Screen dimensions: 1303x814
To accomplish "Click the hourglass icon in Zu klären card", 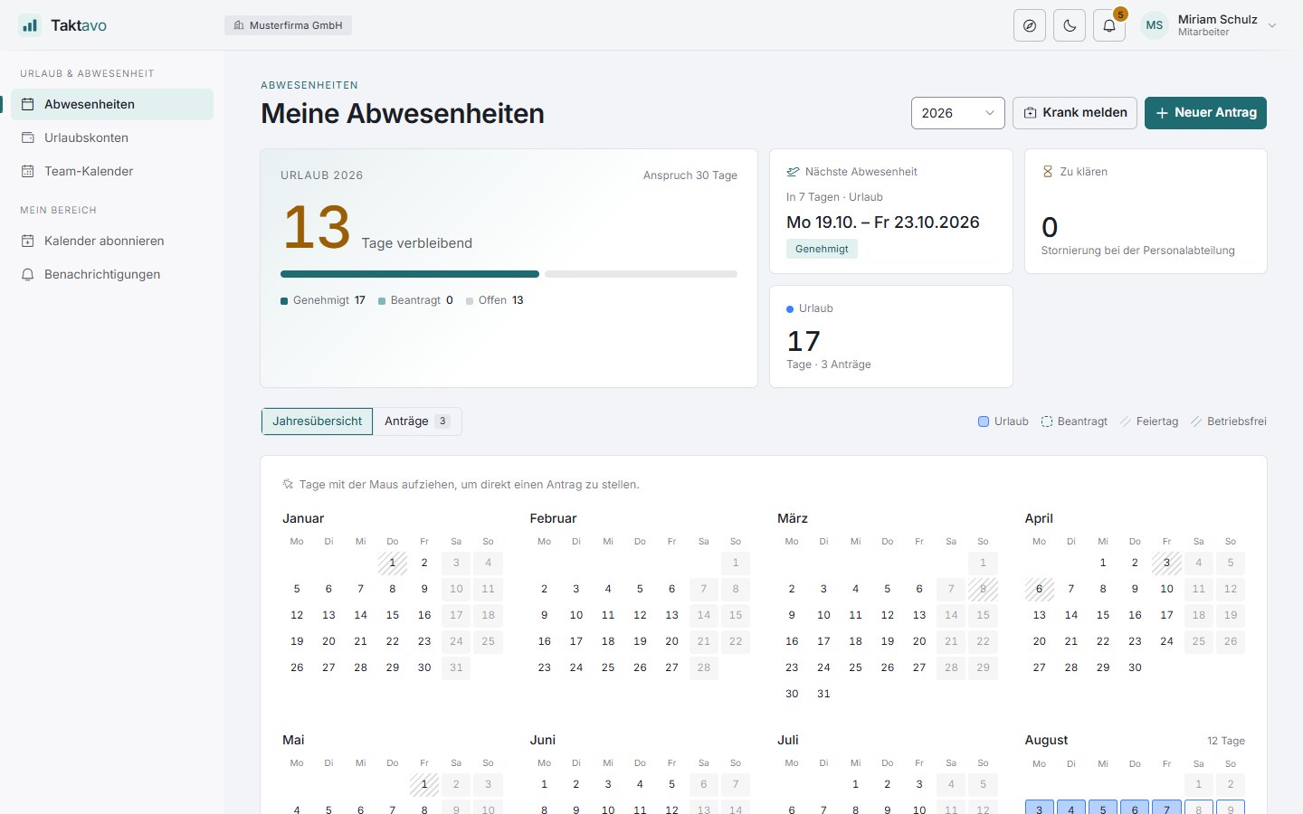I will coord(1048,171).
